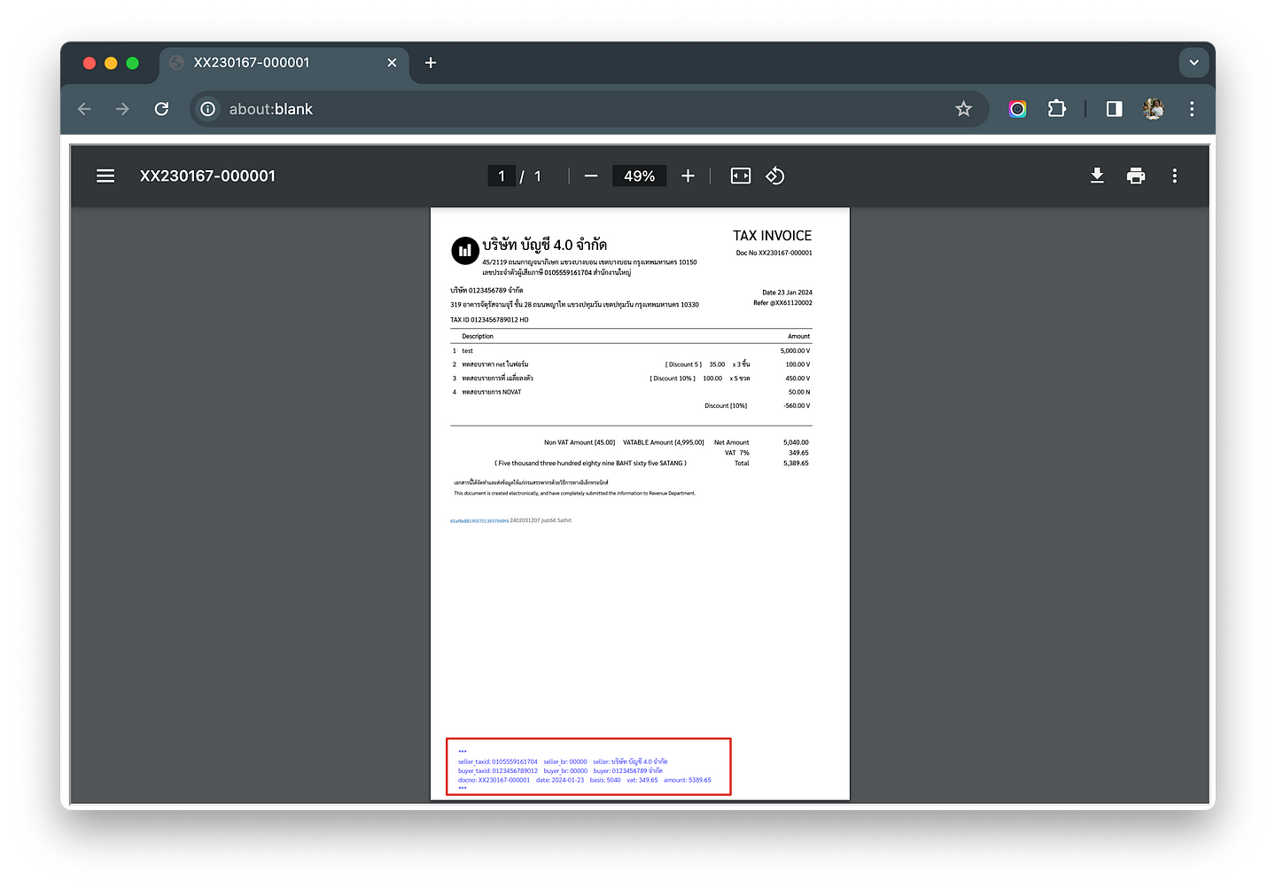This screenshot has height=890, width=1276.
Task: Click the zoom in plus button
Action: pos(688,176)
